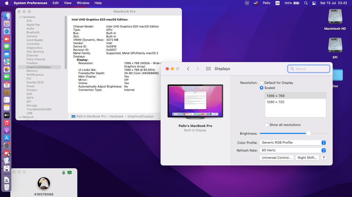Open US input source menu

tap(277, 3)
